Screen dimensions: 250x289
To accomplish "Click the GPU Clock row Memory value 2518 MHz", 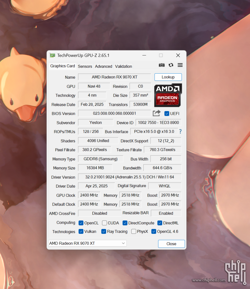I will 130,195.
